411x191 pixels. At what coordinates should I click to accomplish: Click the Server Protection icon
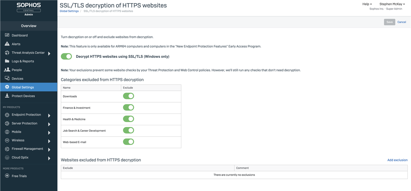[7, 123]
